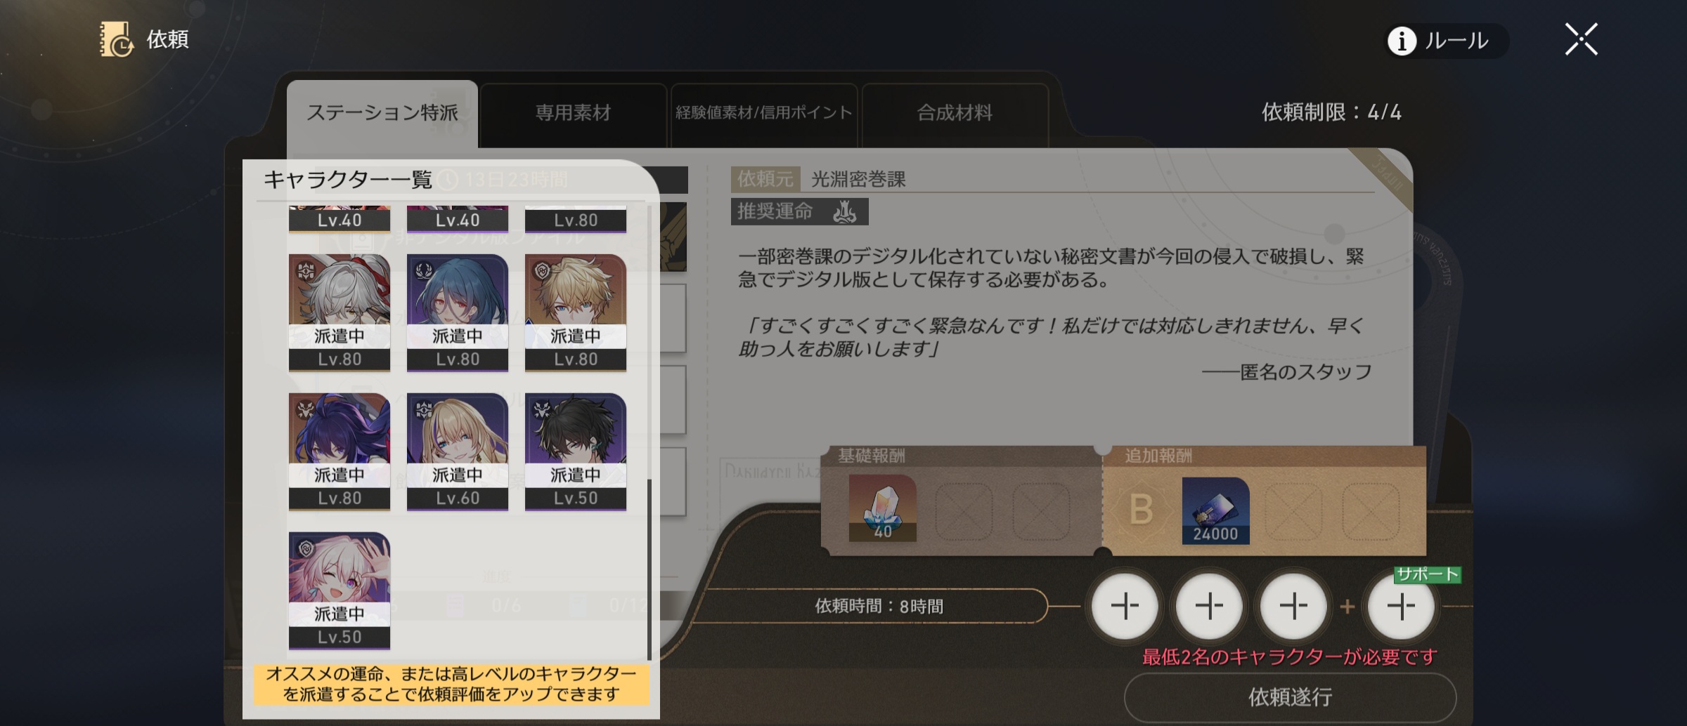Click the 依頼遂行 button
This screenshot has height=726, width=1687.
click(x=1290, y=697)
